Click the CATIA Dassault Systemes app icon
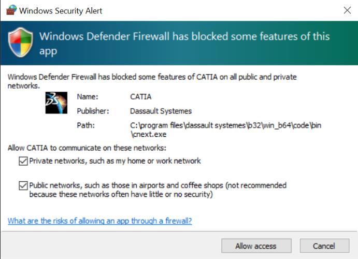Image resolution: width=358 pixels, height=259 pixels. (x=56, y=103)
